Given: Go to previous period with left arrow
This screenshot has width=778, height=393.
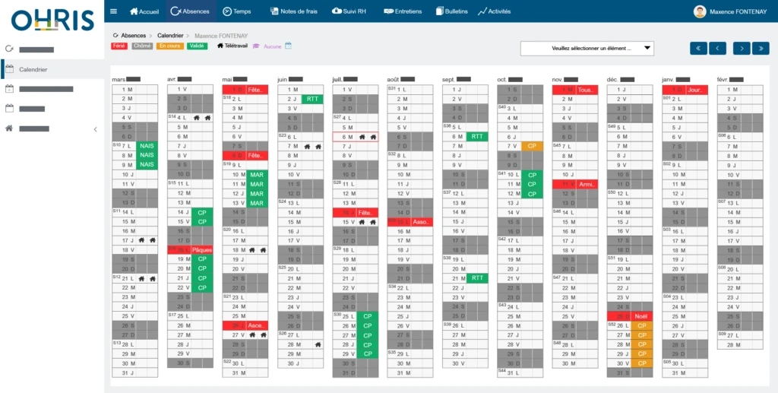Looking at the screenshot, I should (718, 48).
